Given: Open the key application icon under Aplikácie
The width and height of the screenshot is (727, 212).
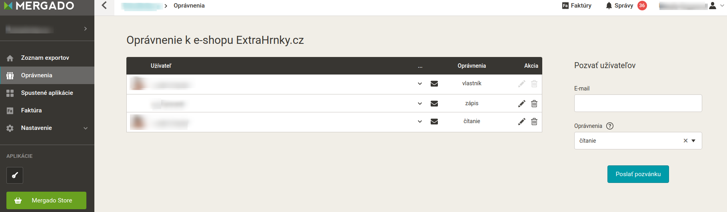Looking at the screenshot, I should (x=15, y=175).
